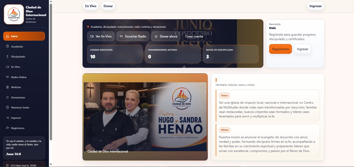
Task: Click the heart icon beside Donaciones
Action: tap(7, 97)
